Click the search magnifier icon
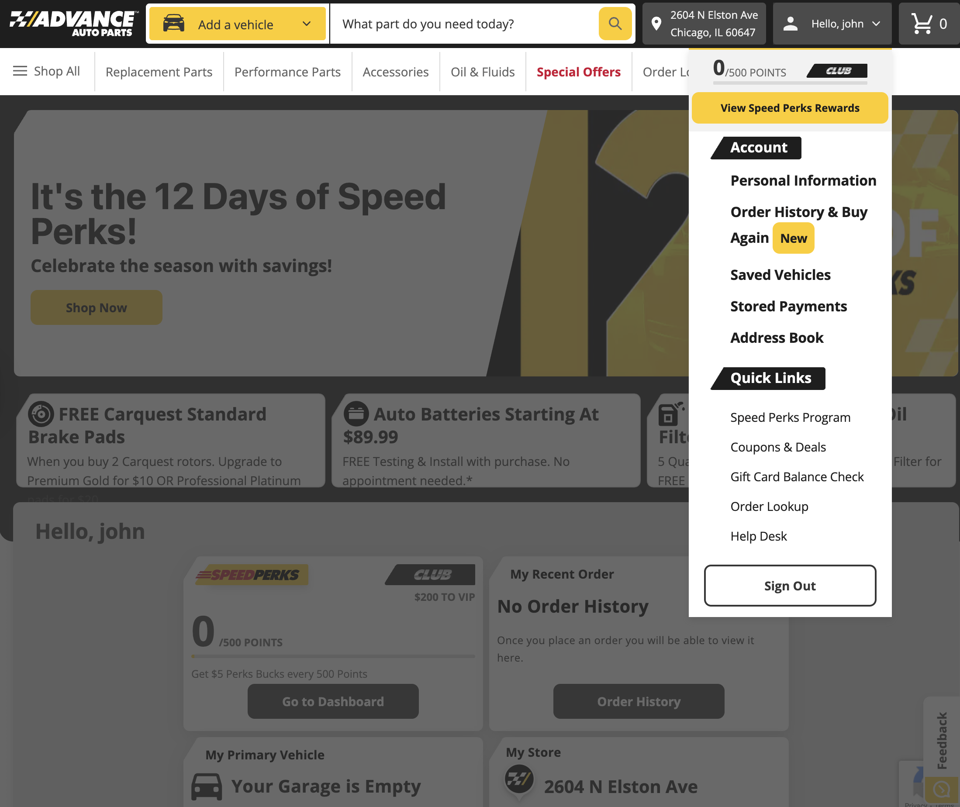 (x=615, y=24)
